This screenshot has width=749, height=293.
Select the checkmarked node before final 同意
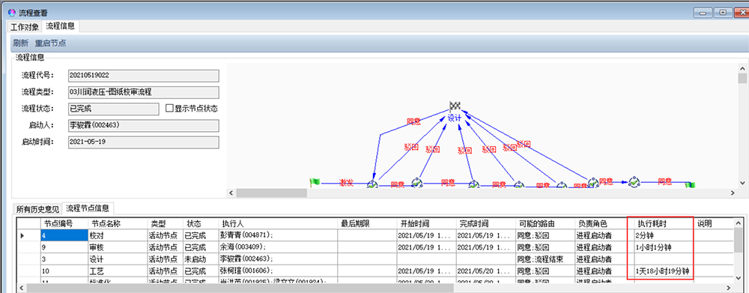(634, 181)
